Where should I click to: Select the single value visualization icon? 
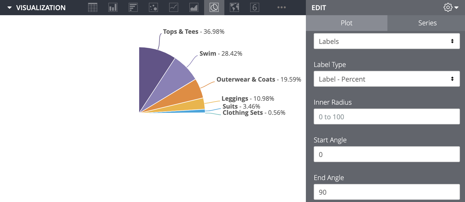[254, 8]
